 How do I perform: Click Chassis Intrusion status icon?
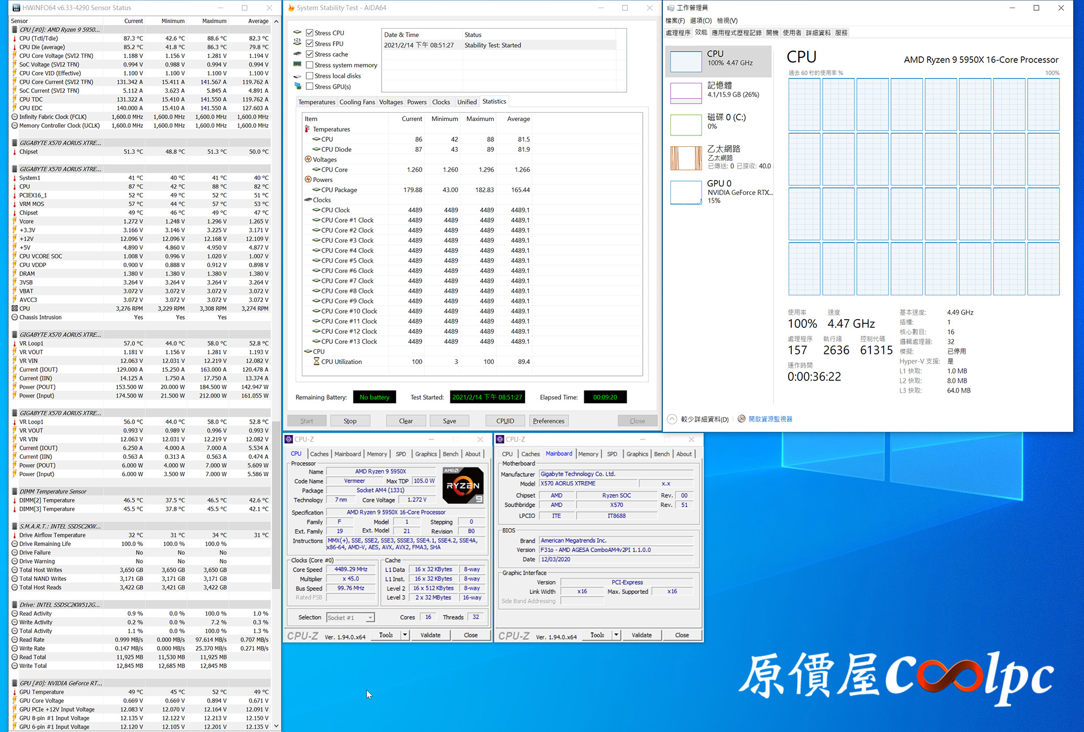(x=15, y=318)
